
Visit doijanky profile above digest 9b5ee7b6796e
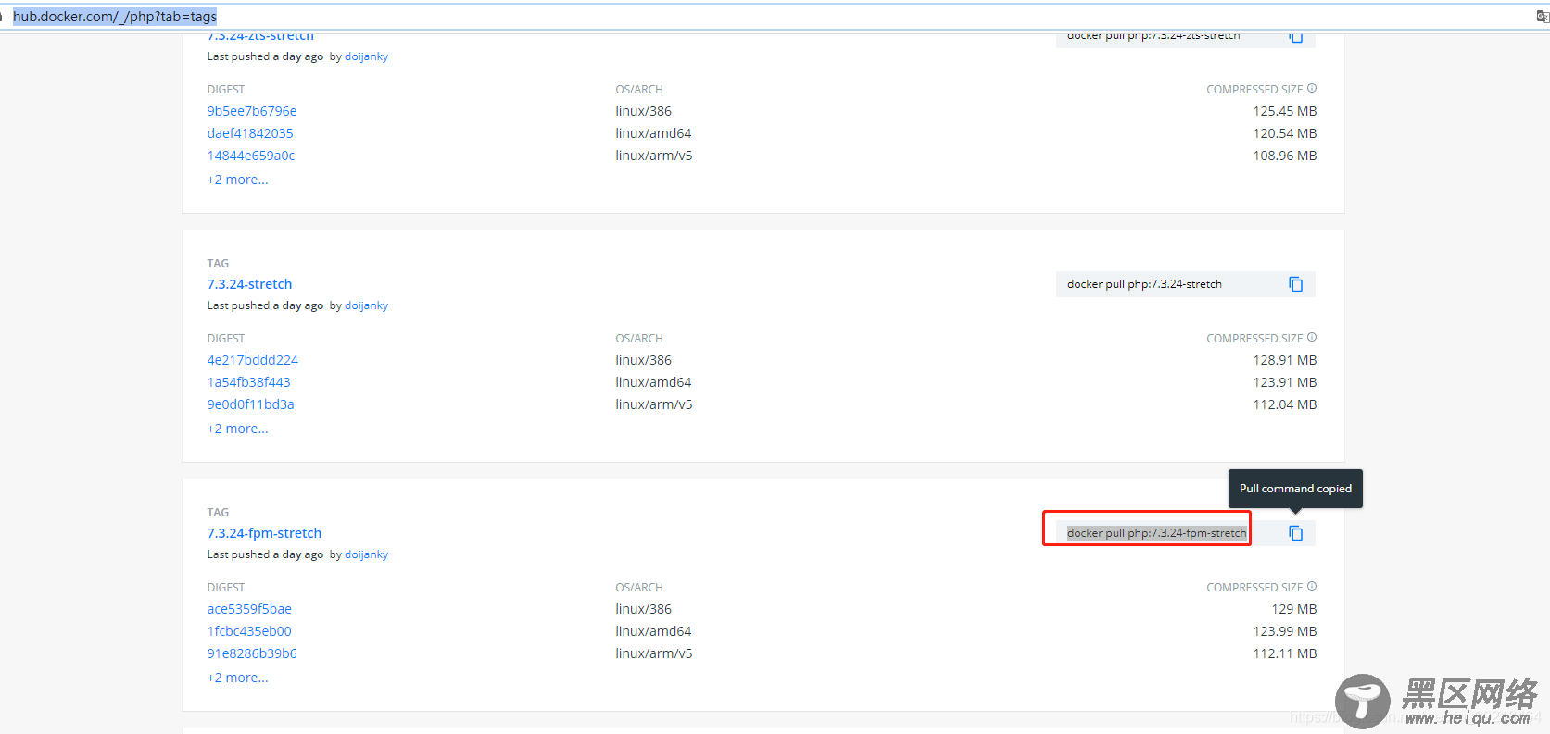coord(367,56)
